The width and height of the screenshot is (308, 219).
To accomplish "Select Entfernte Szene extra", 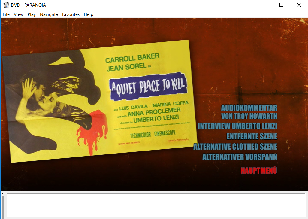I will tap(252, 136).
